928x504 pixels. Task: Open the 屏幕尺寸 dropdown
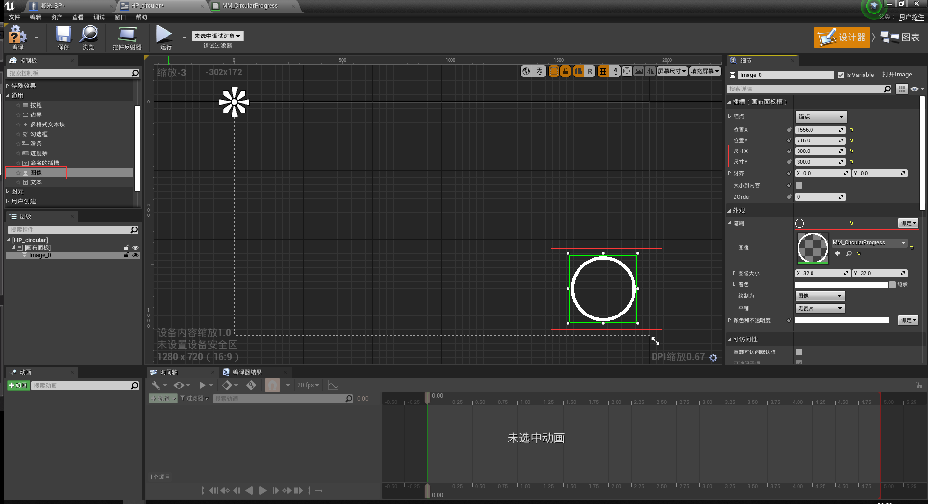click(x=672, y=71)
